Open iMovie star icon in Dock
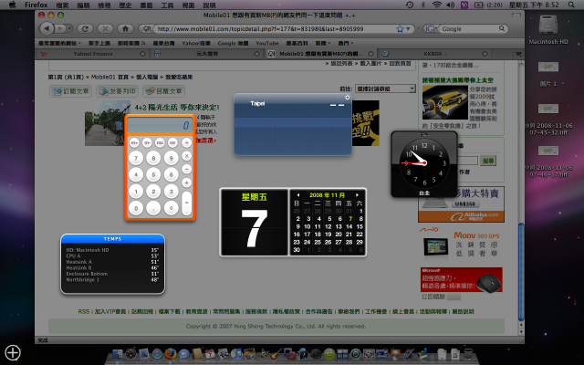This screenshot has width=584, height=365. [263, 354]
